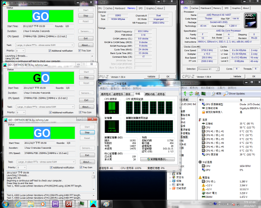Click the GPU 感應器類型 row icon
This screenshot has width=261, height=208.
203,104
